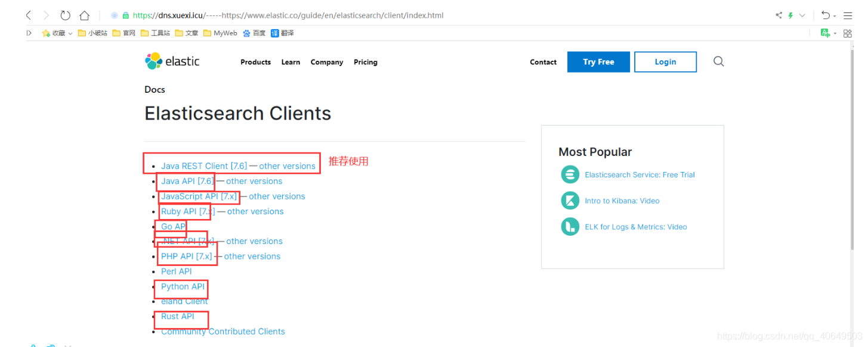Viewport: 868px width, 347px height.
Task: Open other versions for Ruby API
Action: click(255, 211)
